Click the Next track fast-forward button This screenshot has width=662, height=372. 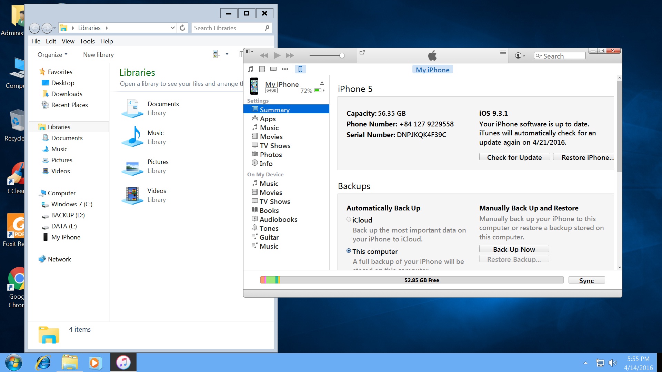tap(290, 55)
